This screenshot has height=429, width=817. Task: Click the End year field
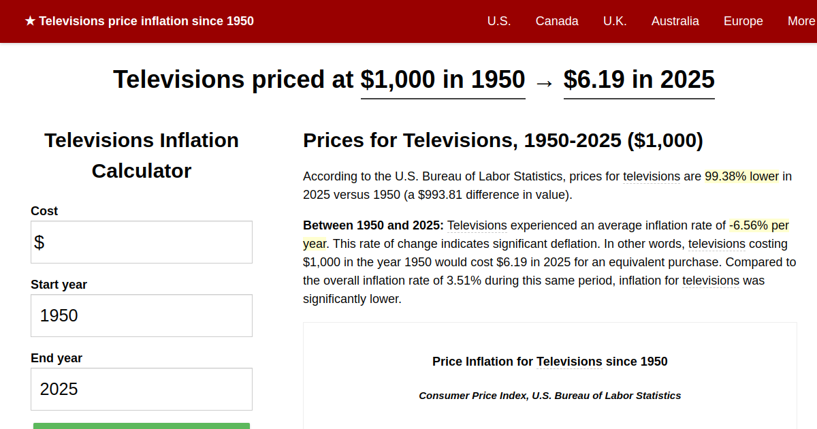[142, 389]
